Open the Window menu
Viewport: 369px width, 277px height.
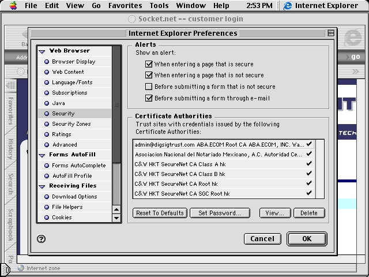[x=191, y=5]
